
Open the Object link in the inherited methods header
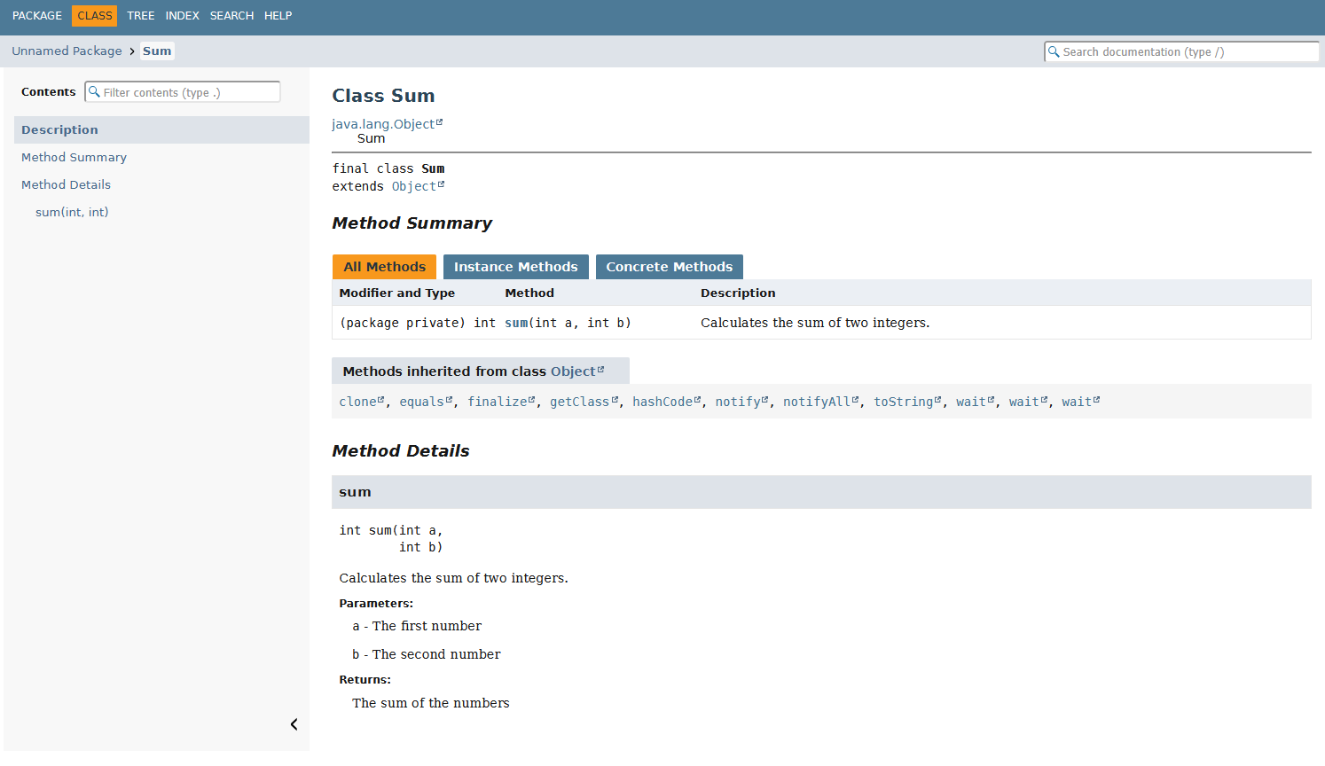(x=576, y=371)
